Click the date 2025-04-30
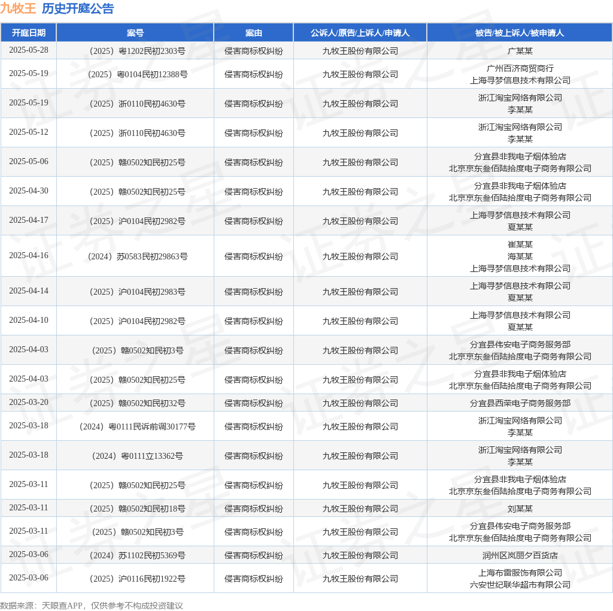Viewport: 613px width, 611px height. click(x=29, y=191)
